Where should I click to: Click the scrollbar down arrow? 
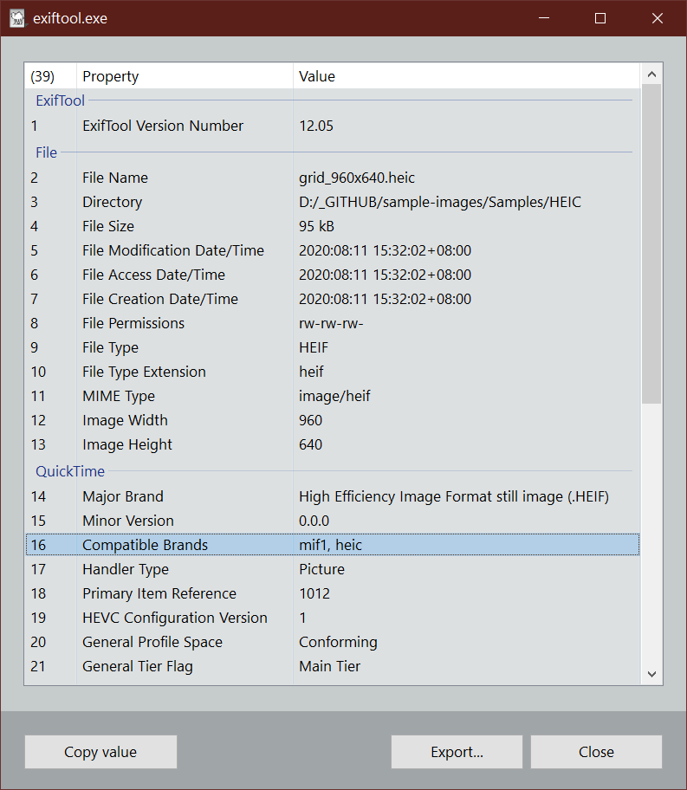point(651,674)
